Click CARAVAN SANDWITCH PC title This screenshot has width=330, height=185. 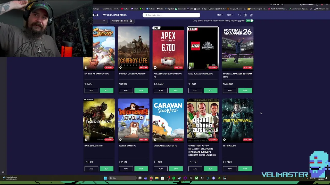(166, 146)
